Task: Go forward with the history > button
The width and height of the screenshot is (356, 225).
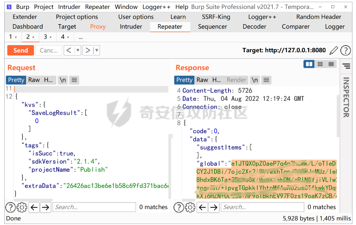Action: pyautogui.click(x=88, y=50)
